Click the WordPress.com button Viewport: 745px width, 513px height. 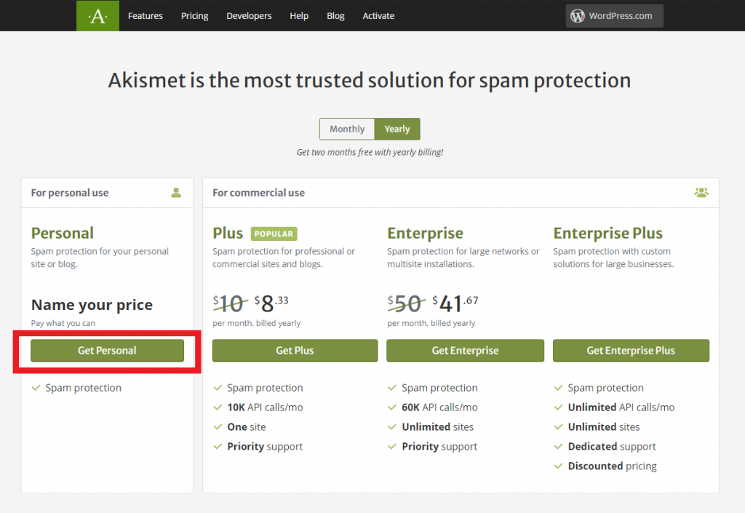(614, 16)
